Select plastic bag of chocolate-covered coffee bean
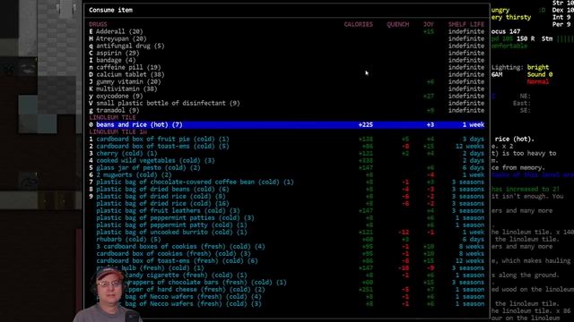 point(195,182)
